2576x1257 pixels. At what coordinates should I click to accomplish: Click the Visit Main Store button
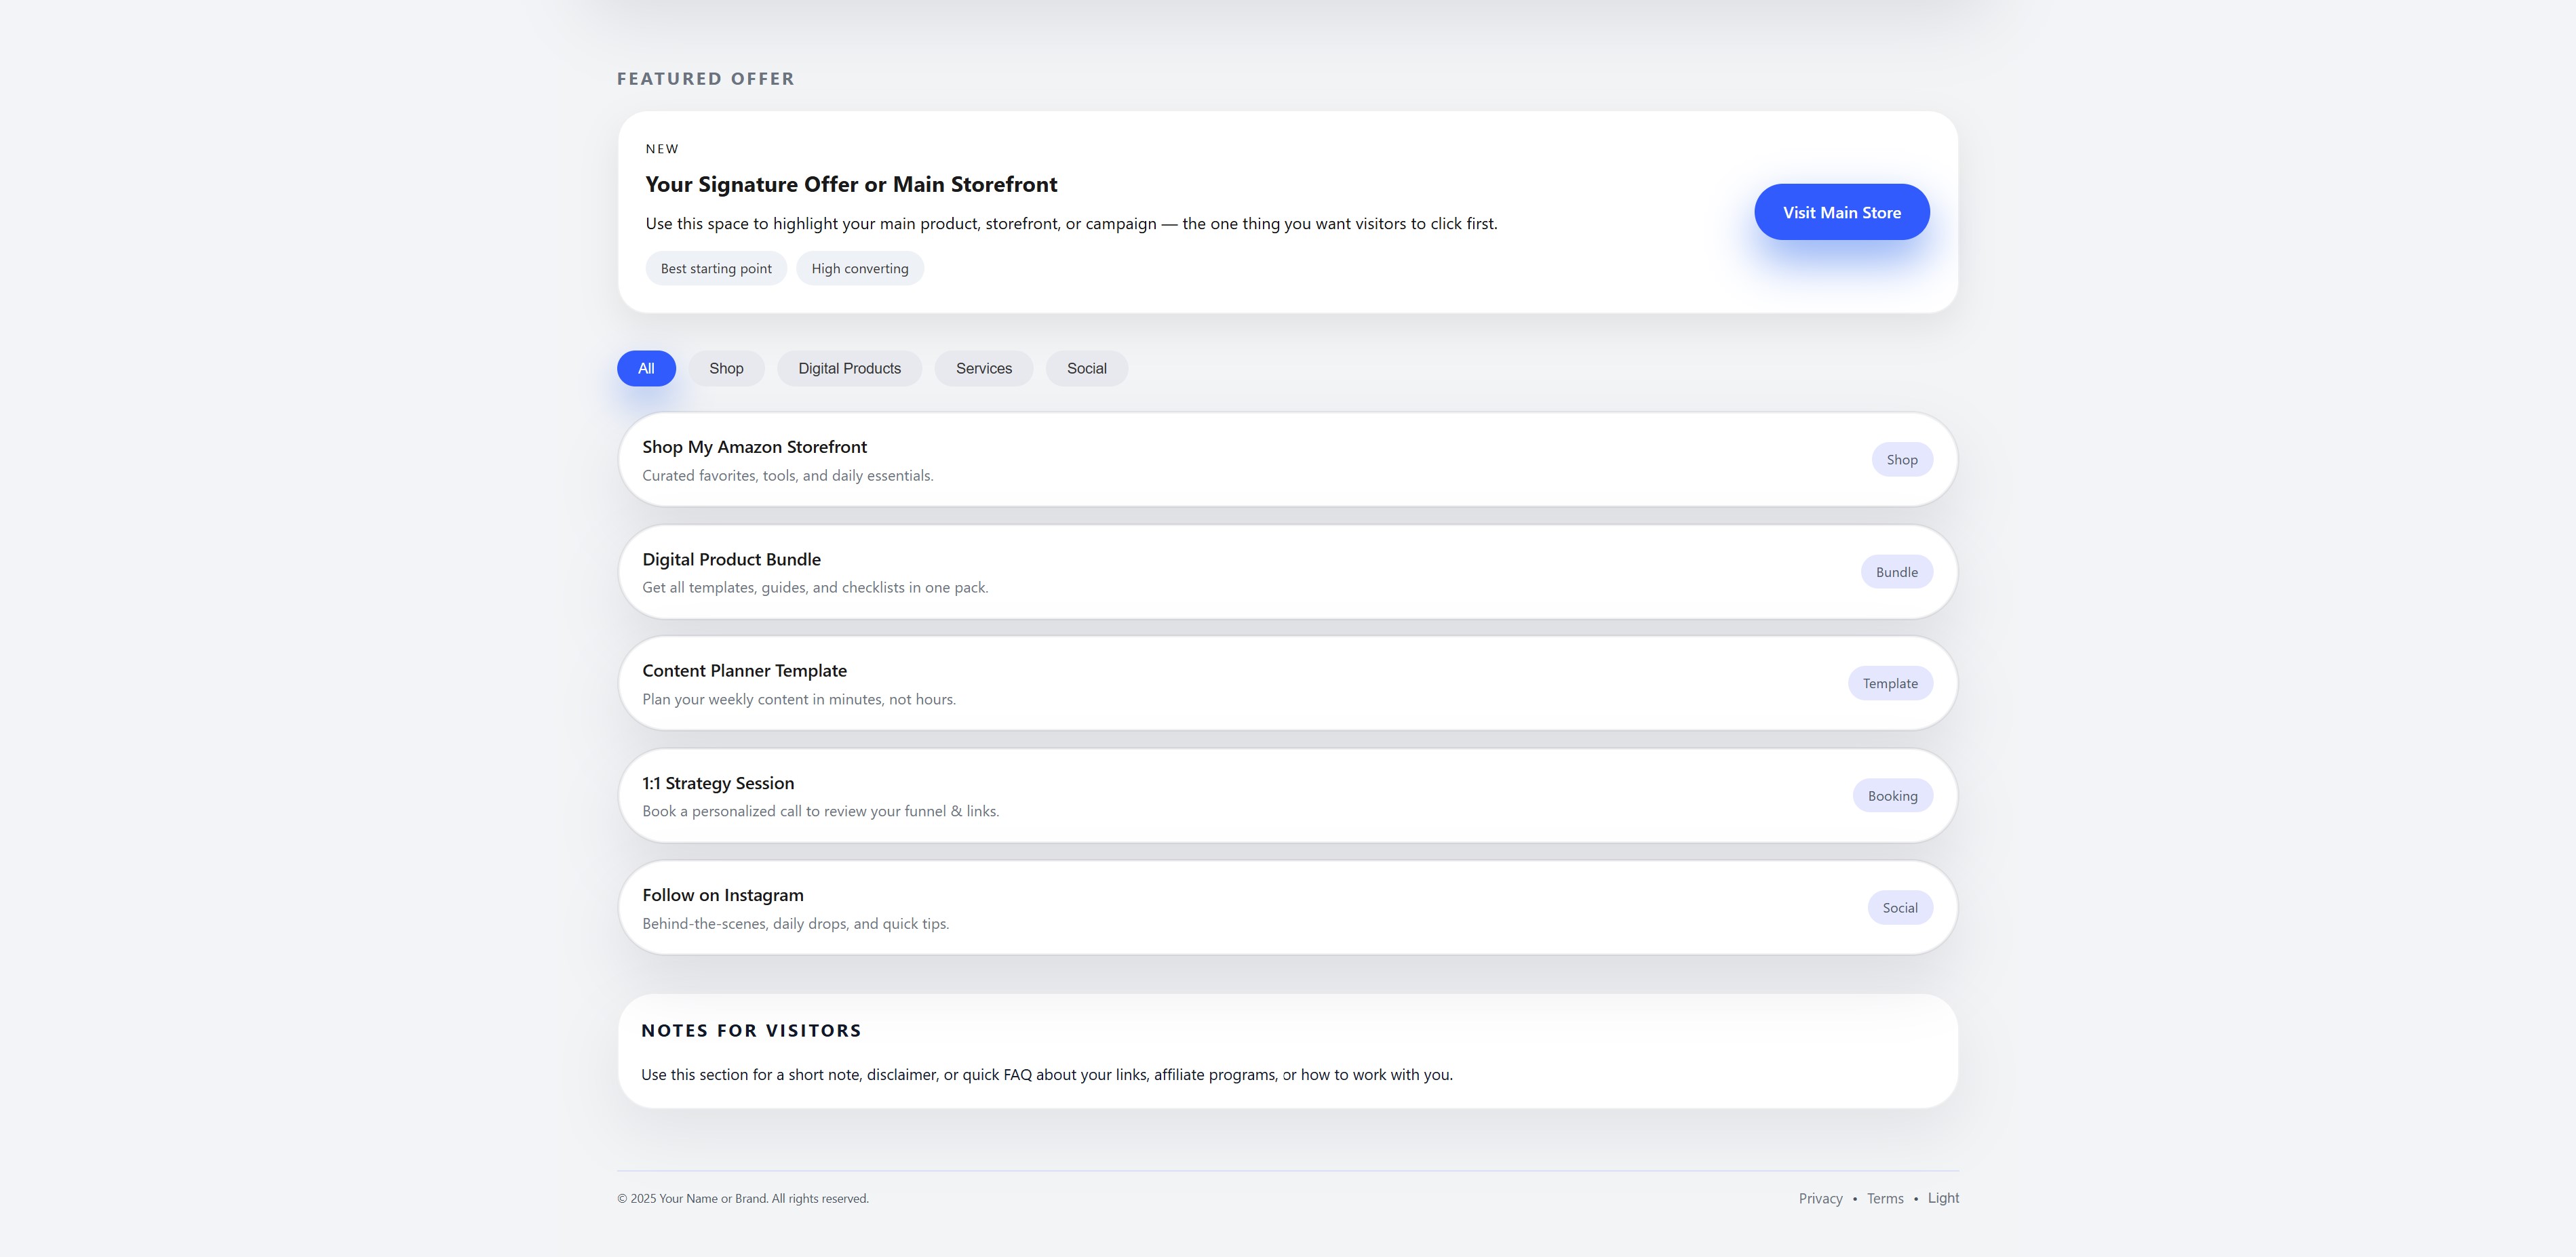click(x=1841, y=212)
